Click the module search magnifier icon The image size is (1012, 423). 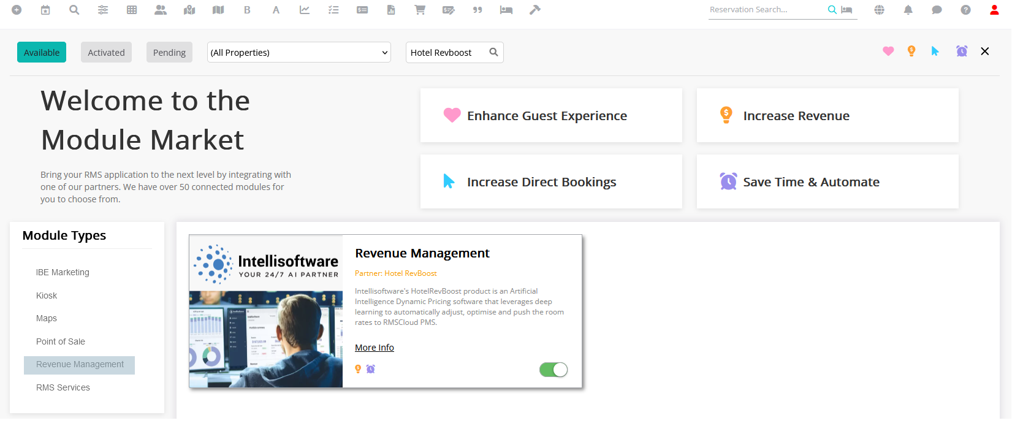point(493,52)
